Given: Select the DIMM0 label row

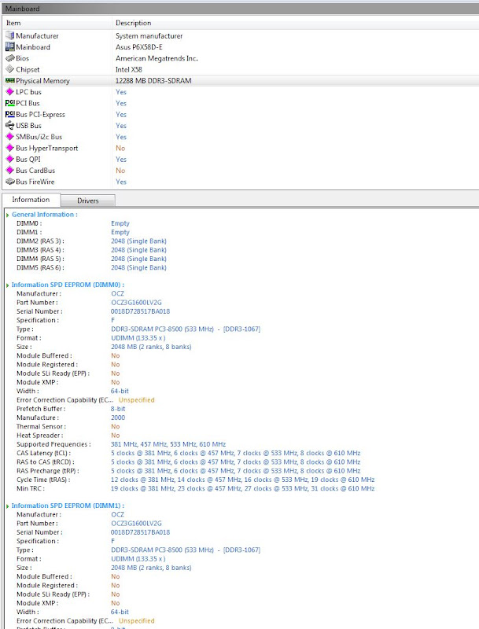Looking at the screenshot, I should click(29, 223).
